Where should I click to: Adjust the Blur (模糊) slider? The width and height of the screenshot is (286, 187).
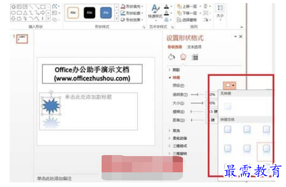click(x=197, y=111)
